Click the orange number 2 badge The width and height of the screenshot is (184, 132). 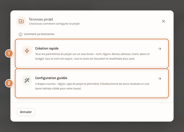tap(9, 83)
